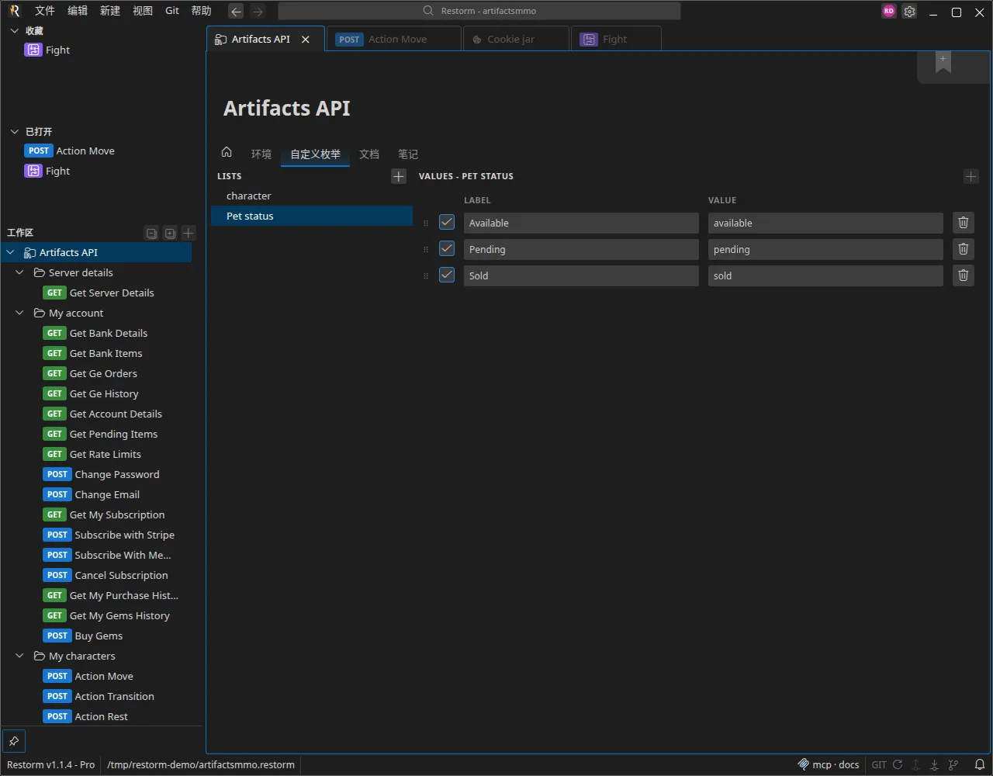Collapse the 收藏 section

click(x=14, y=31)
